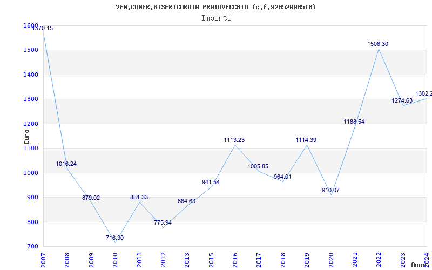Image resolution: width=432 pixels, height=270 pixels.
Task: Click the 1400 y-axis tick label
Action: (x=31, y=75)
